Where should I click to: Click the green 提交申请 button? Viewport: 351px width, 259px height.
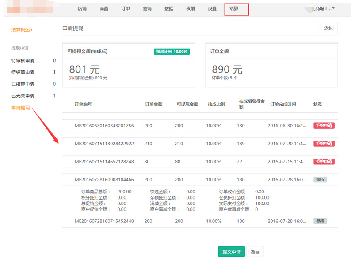point(231,252)
